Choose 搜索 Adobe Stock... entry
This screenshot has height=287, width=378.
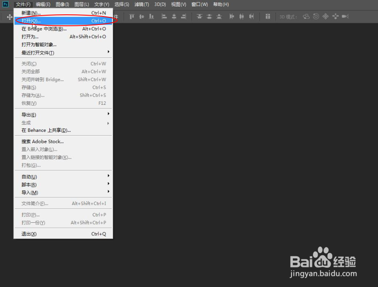click(63, 142)
